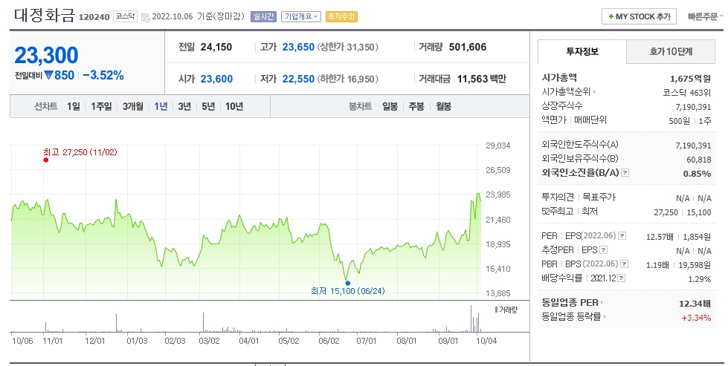Click the red 최고 27,250 marker dot

(x=45, y=160)
